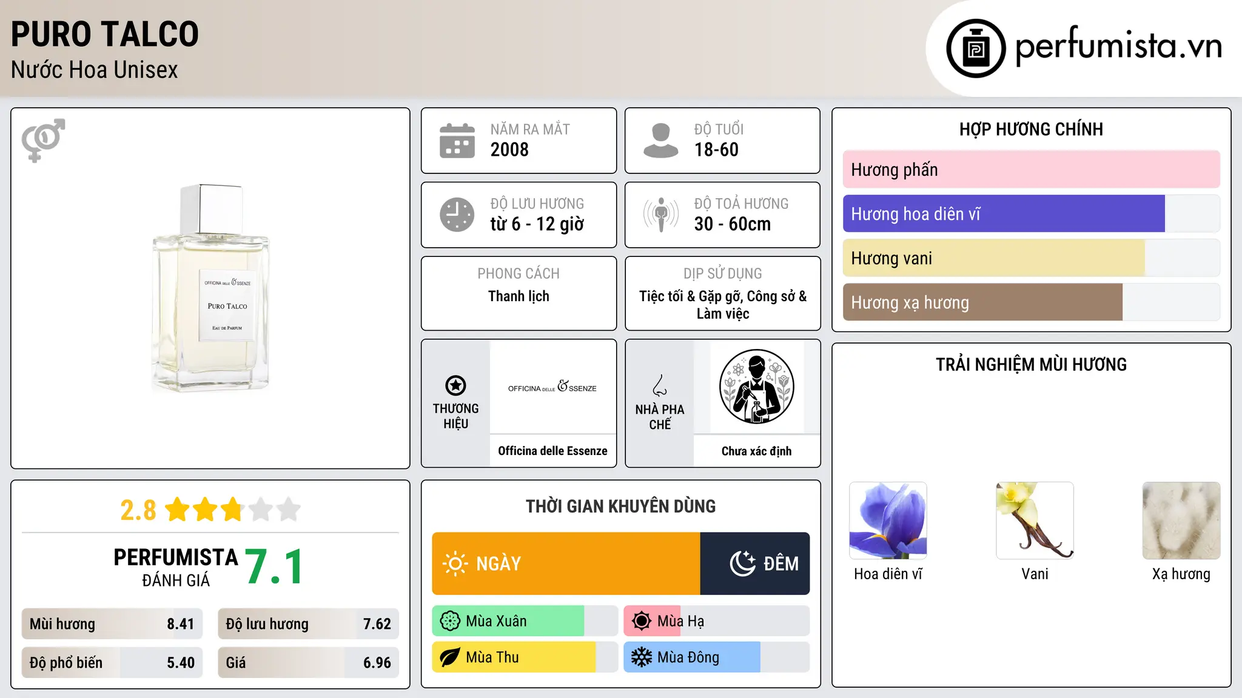The height and width of the screenshot is (698, 1242).
Task: Click the Mùa Thu season bar
Action: click(525, 657)
